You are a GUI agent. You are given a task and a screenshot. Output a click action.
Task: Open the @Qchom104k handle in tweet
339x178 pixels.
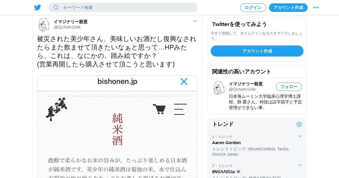tap(67, 27)
